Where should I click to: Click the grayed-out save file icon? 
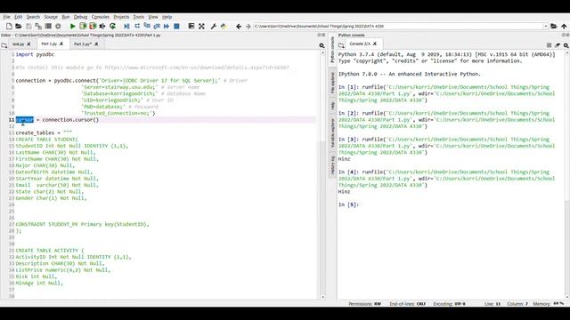[28, 26]
